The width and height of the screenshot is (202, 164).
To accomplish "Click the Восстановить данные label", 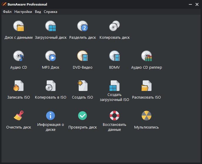I will pos(114,127).
